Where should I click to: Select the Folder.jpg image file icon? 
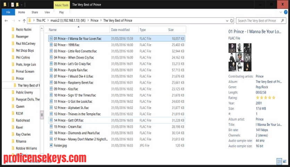(x=51, y=146)
